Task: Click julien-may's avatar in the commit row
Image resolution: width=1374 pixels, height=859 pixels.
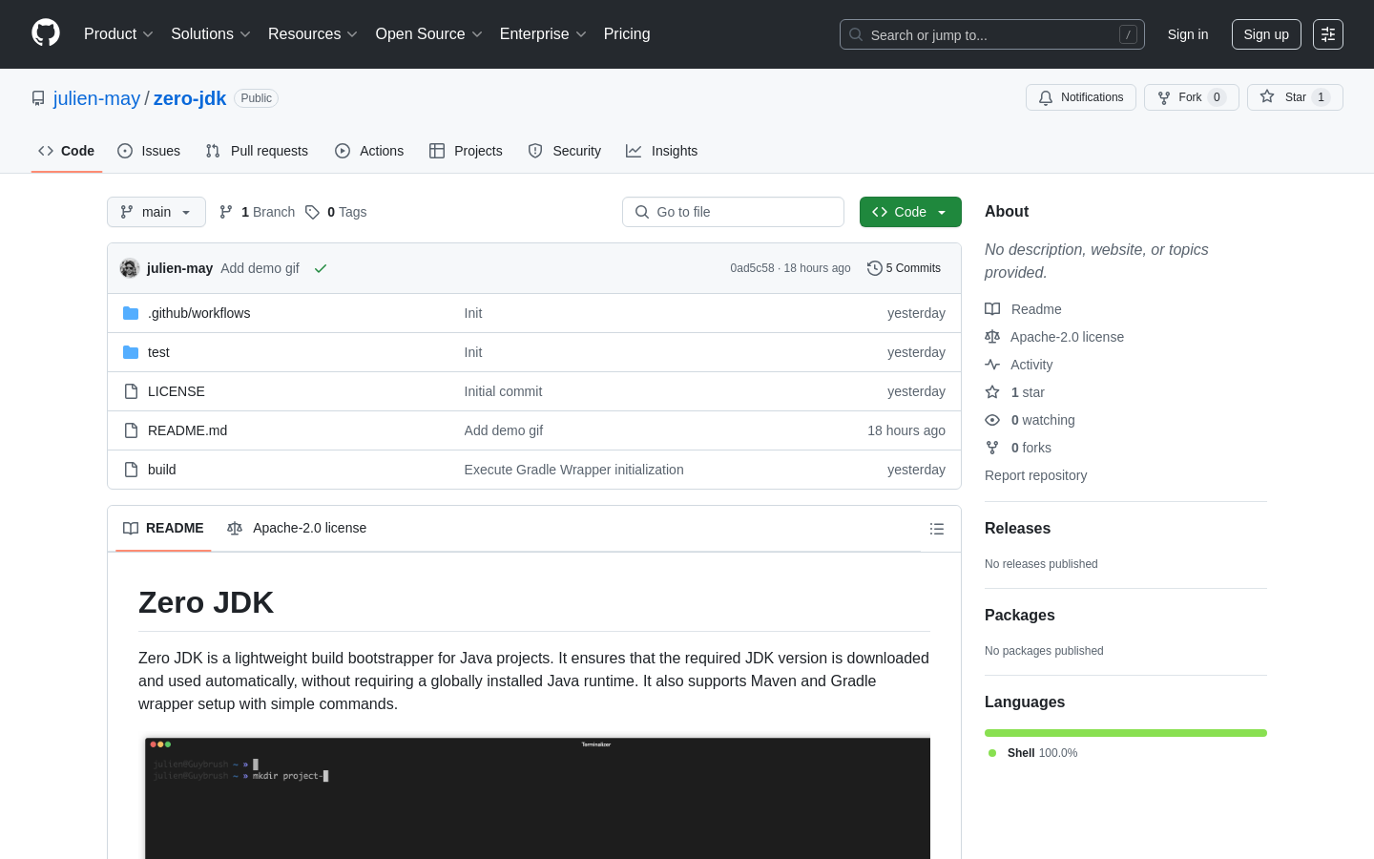Action: tap(130, 268)
